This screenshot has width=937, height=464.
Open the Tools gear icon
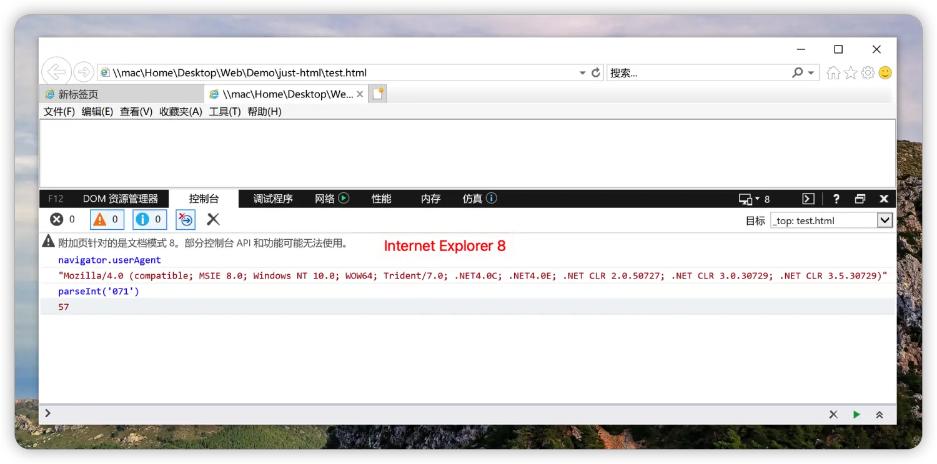pos(868,73)
